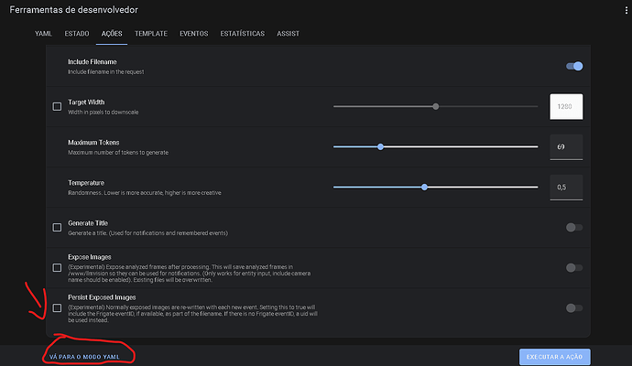This screenshot has height=366, width=632.
Task: Open the Estado tab
Action: click(77, 34)
